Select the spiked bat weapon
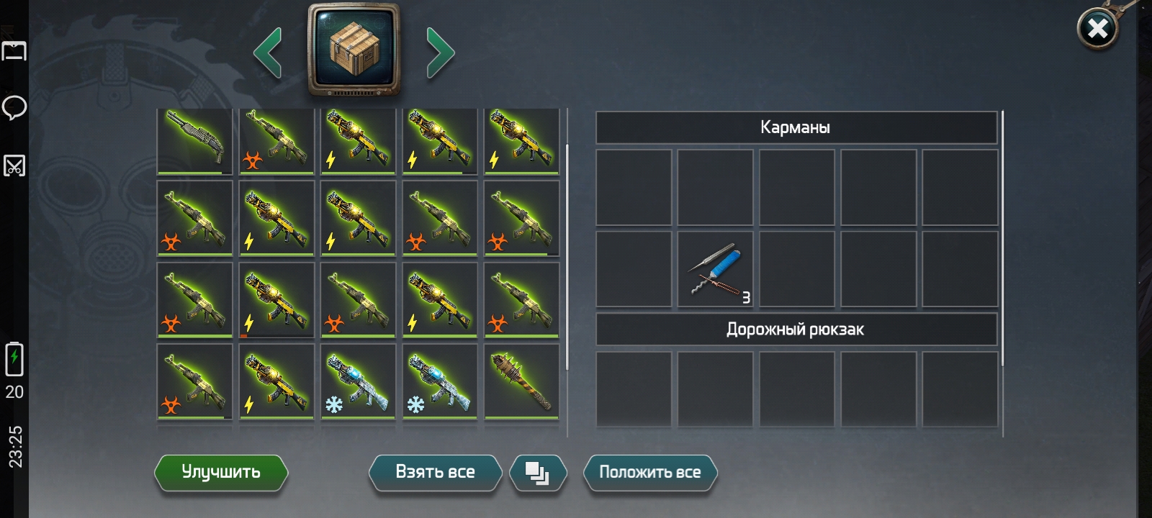Image resolution: width=1152 pixels, height=518 pixels. pyautogui.click(x=522, y=381)
